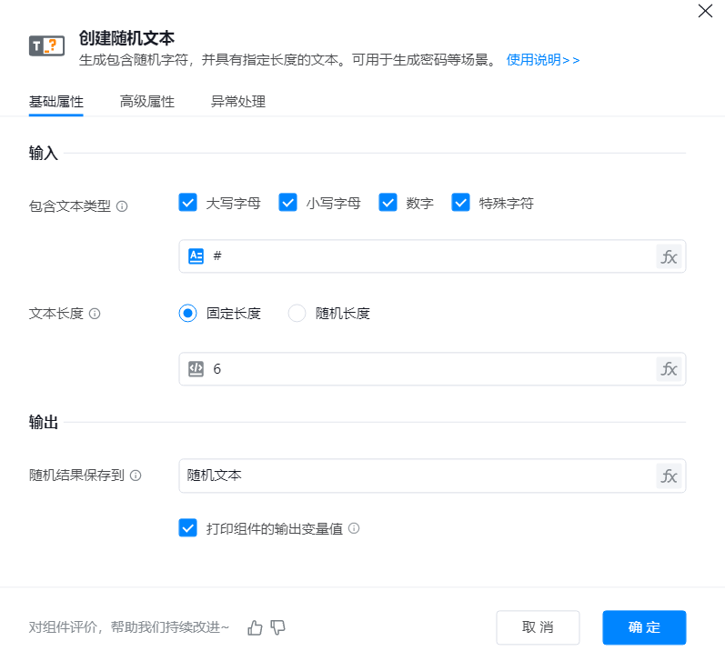This screenshot has height=651, width=725.
Task: Click info icon beside 随机结果保存到
Action: [136, 476]
